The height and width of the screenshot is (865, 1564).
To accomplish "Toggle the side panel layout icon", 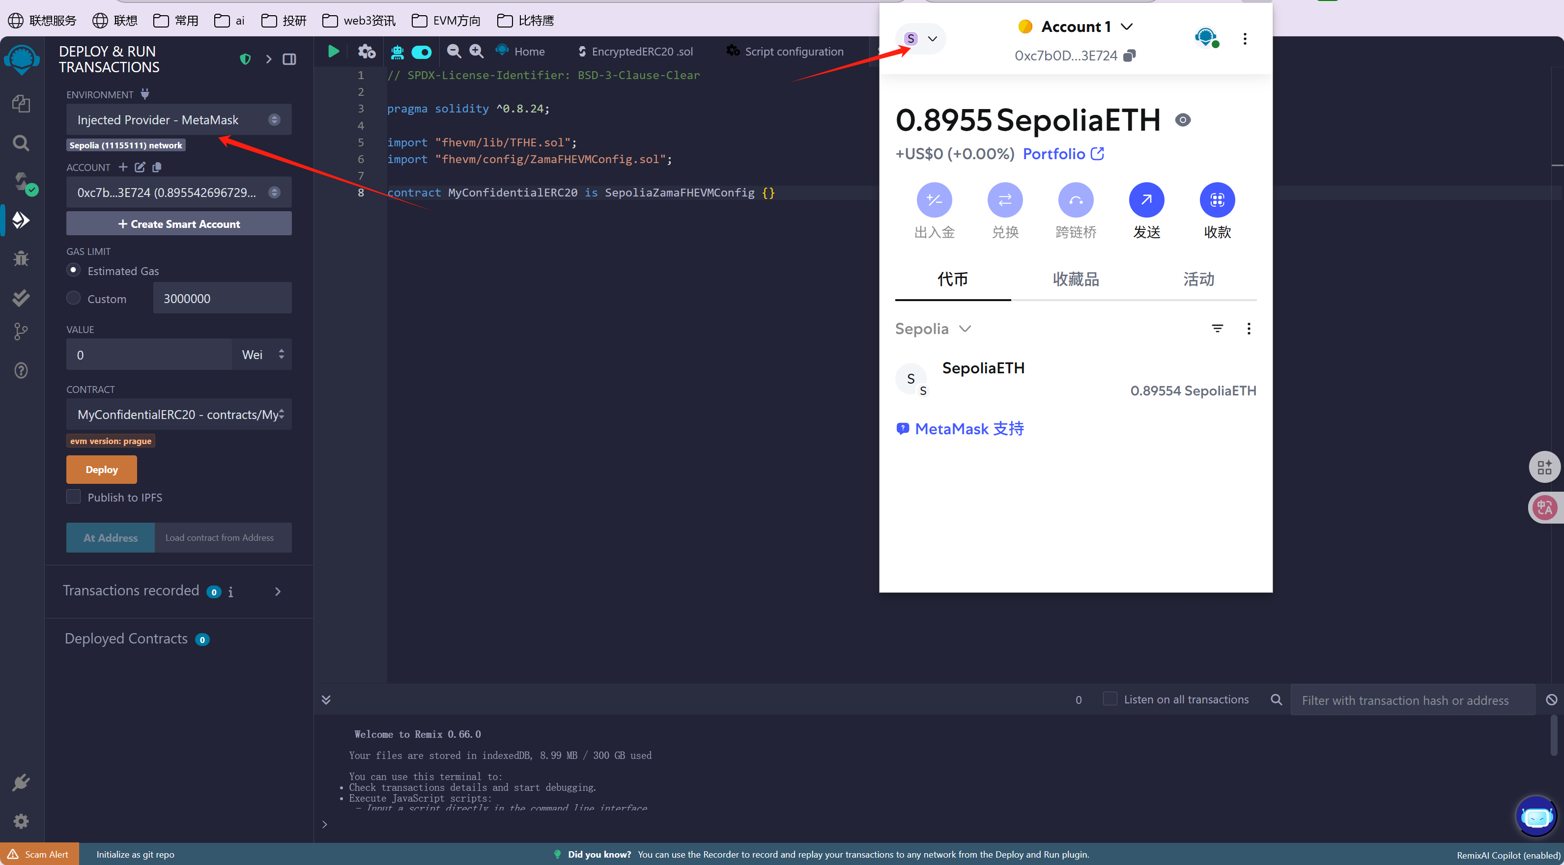I will point(289,59).
